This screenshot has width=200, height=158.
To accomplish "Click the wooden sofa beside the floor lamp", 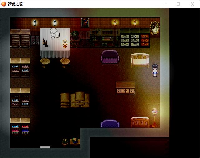I will (140, 122).
